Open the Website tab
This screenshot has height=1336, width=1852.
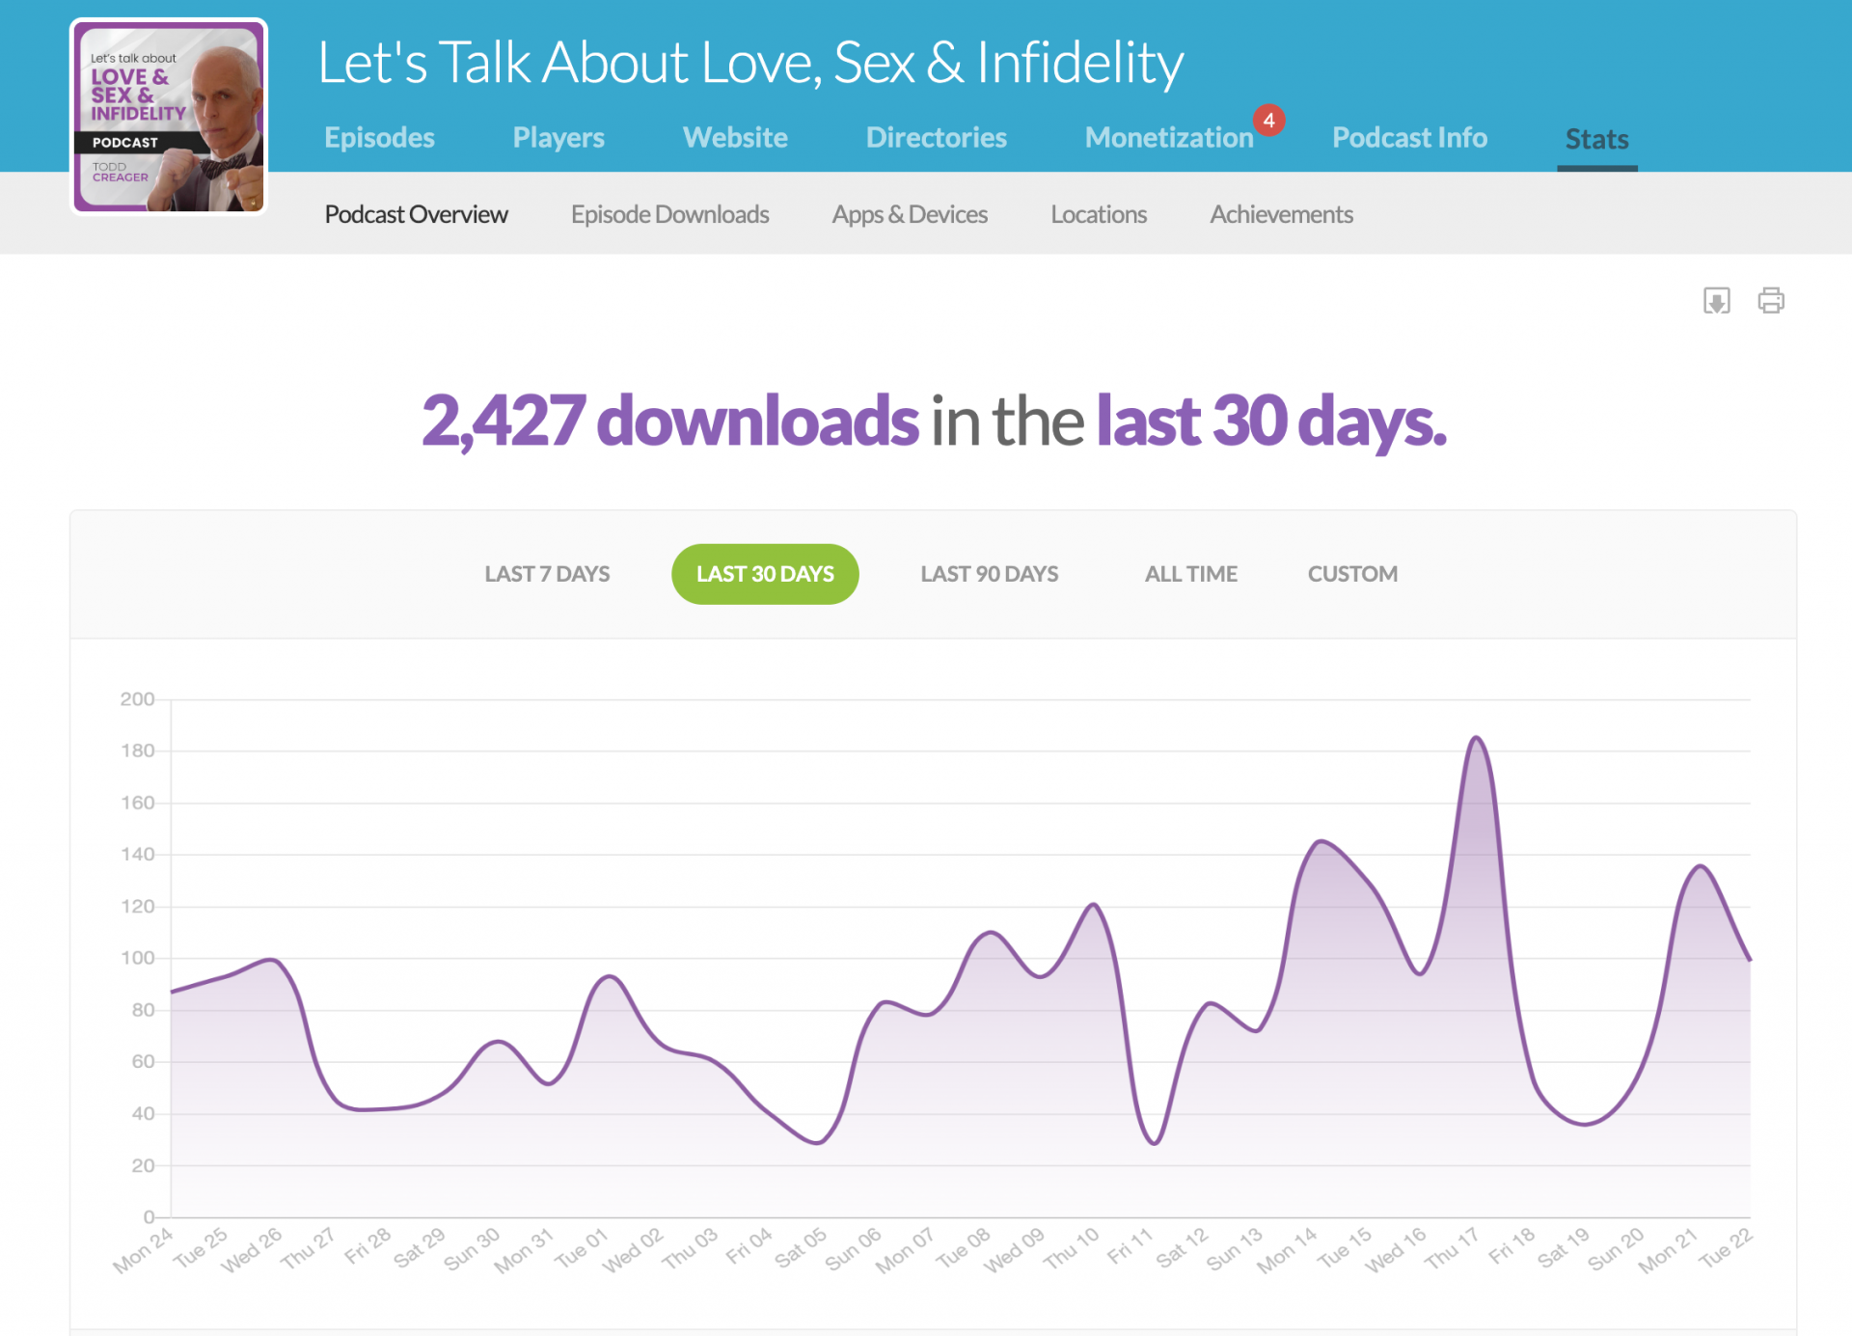point(735,138)
